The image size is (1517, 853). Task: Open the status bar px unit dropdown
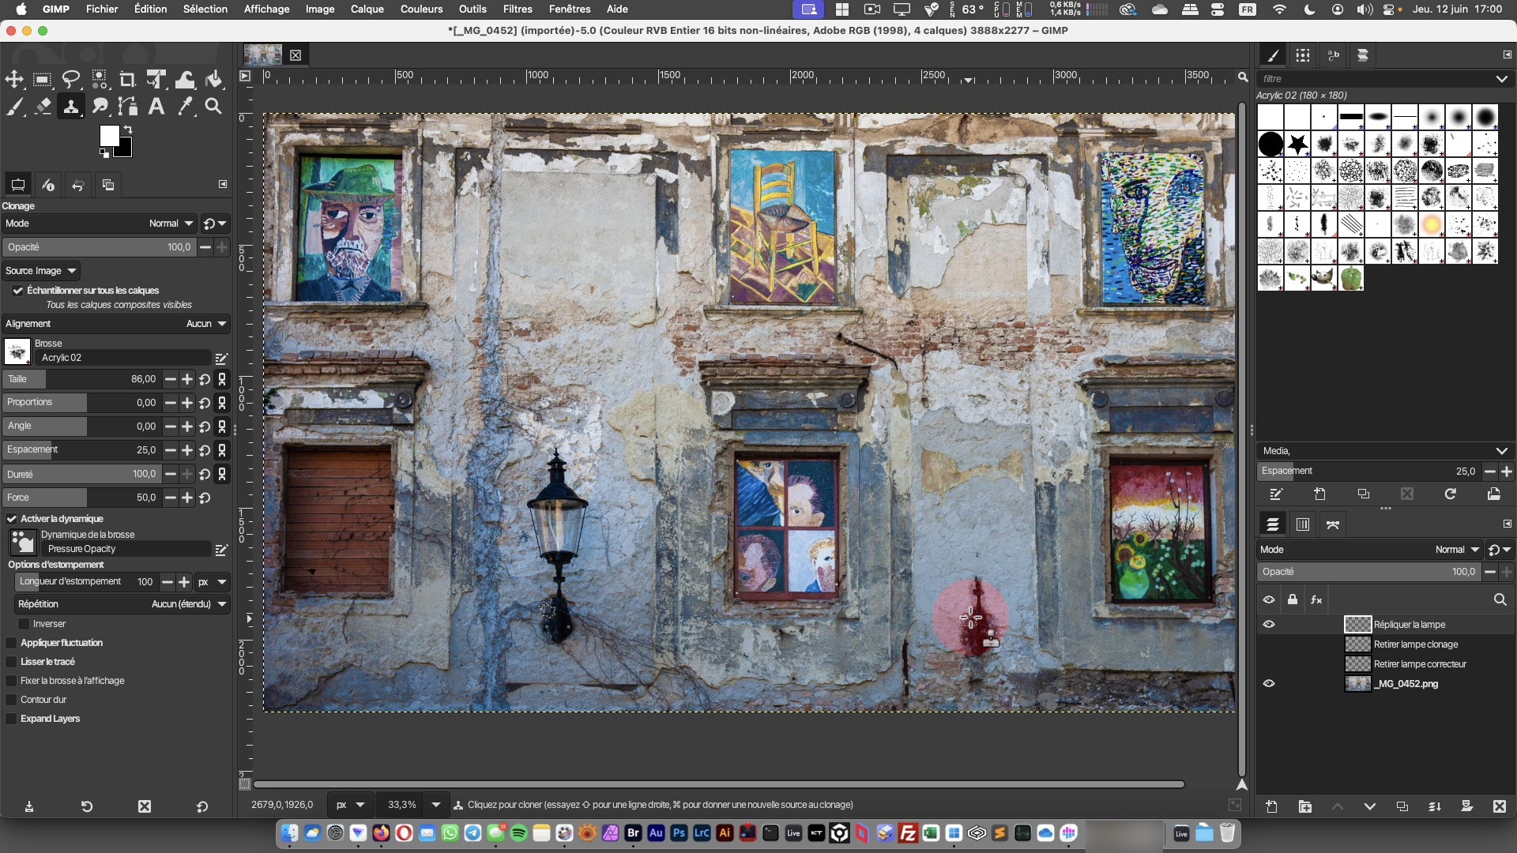coord(350,805)
